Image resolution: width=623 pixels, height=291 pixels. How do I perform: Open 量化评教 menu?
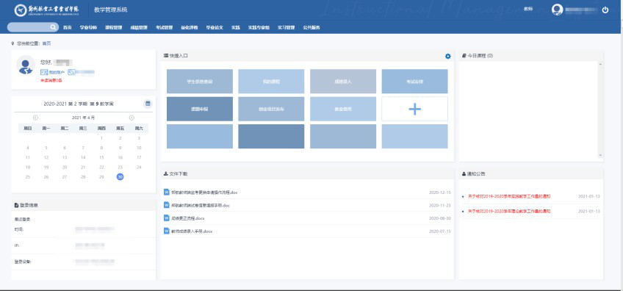tap(189, 28)
